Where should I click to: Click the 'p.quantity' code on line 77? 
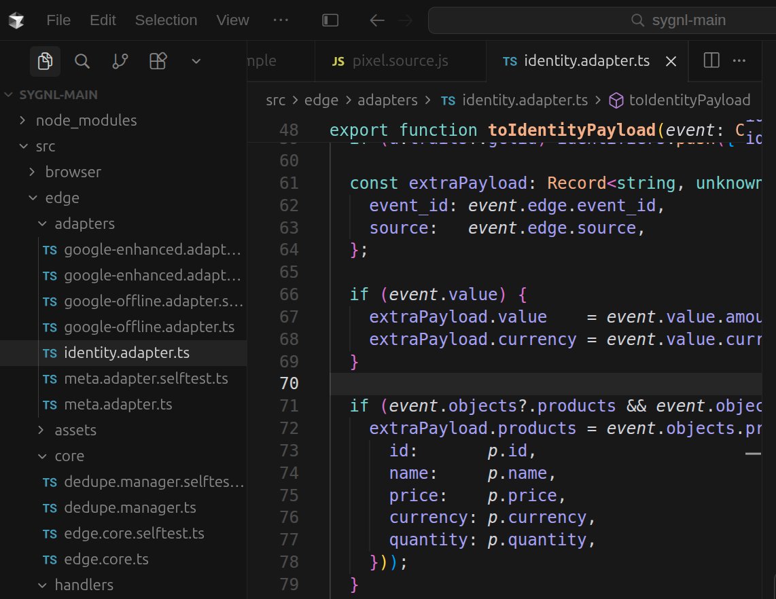pos(537,540)
